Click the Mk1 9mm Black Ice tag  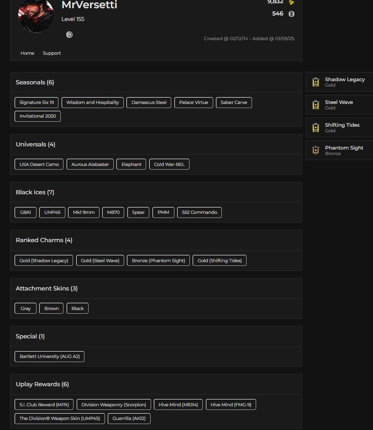tap(84, 212)
